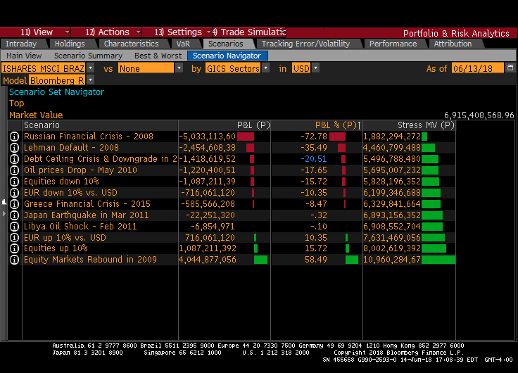Open the Characteristics tab

(132, 44)
